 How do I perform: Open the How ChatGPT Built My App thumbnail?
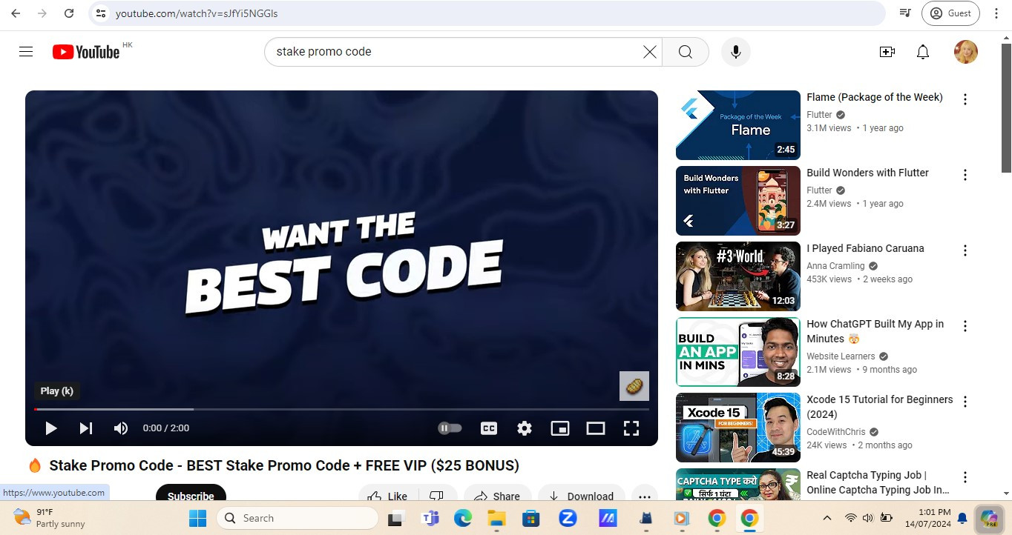tap(738, 352)
